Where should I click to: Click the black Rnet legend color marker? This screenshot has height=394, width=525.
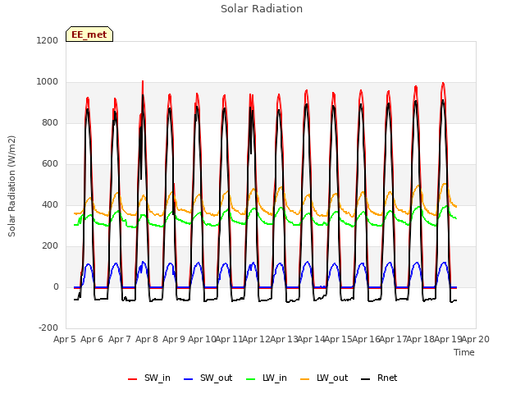click(365, 379)
